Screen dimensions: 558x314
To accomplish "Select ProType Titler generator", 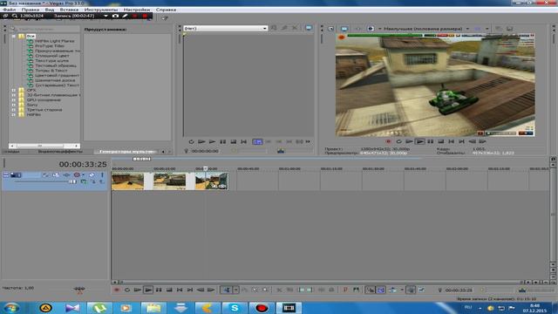I will 50,46.
